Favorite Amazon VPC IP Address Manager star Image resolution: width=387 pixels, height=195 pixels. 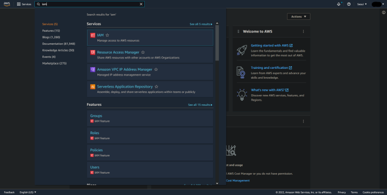pos(156,69)
